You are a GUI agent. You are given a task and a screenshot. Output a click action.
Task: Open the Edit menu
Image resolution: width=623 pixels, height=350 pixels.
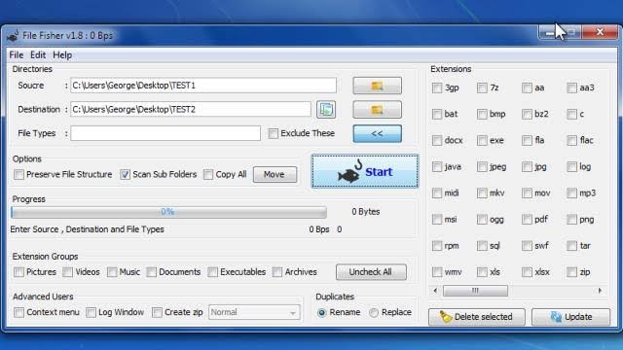click(x=38, y=55)
